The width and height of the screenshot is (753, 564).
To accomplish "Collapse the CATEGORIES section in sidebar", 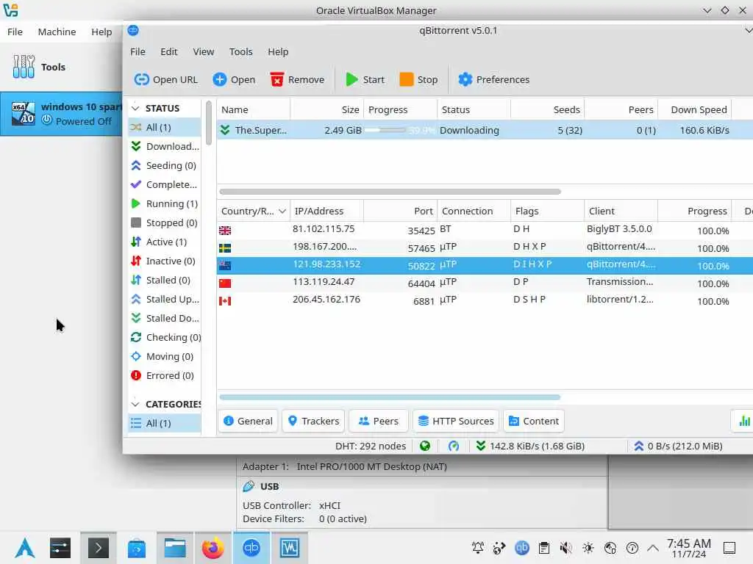I will (135, 405).
